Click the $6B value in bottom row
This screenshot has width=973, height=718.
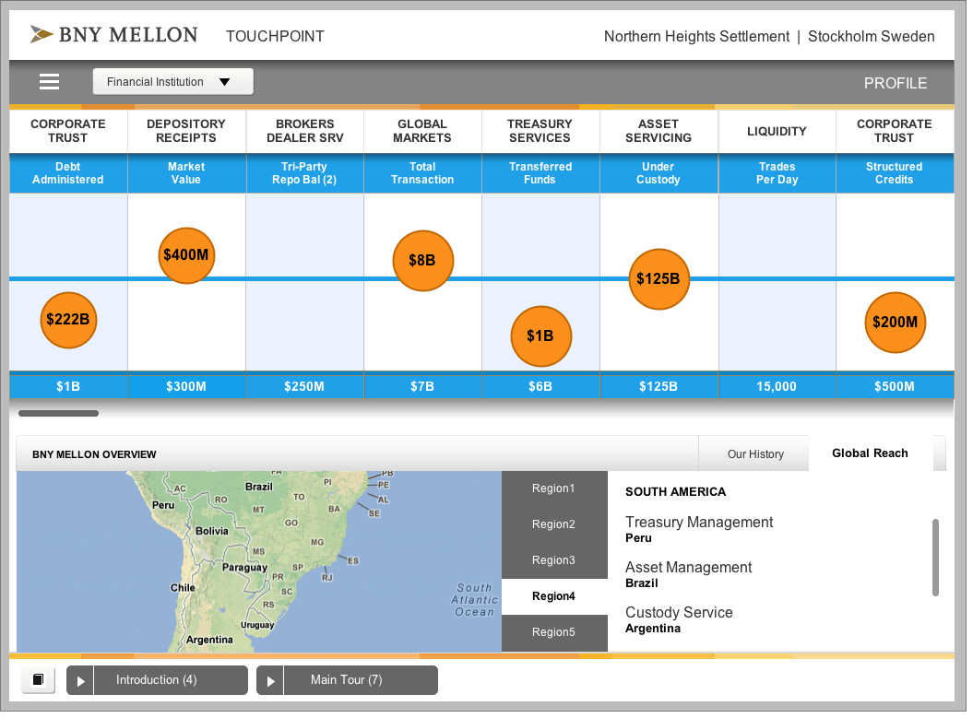click(540, 387)
